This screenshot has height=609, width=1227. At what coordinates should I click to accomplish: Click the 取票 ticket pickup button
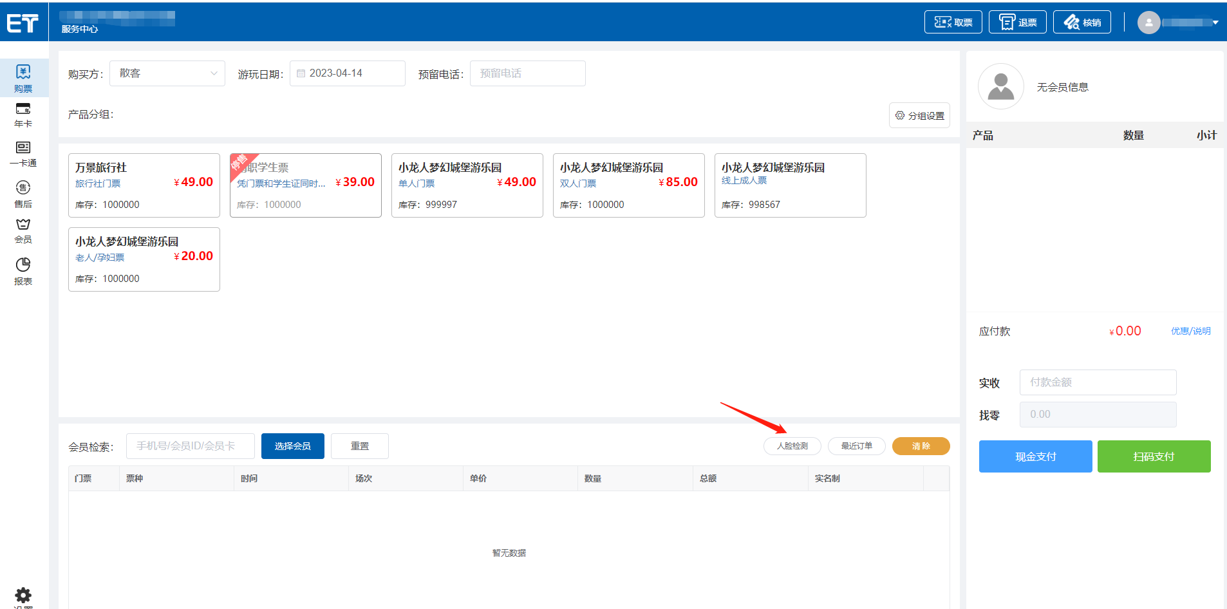953,23
